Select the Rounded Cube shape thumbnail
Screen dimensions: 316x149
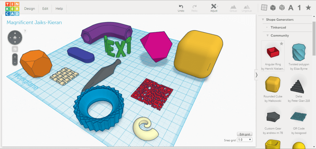(x=273, y=86)
